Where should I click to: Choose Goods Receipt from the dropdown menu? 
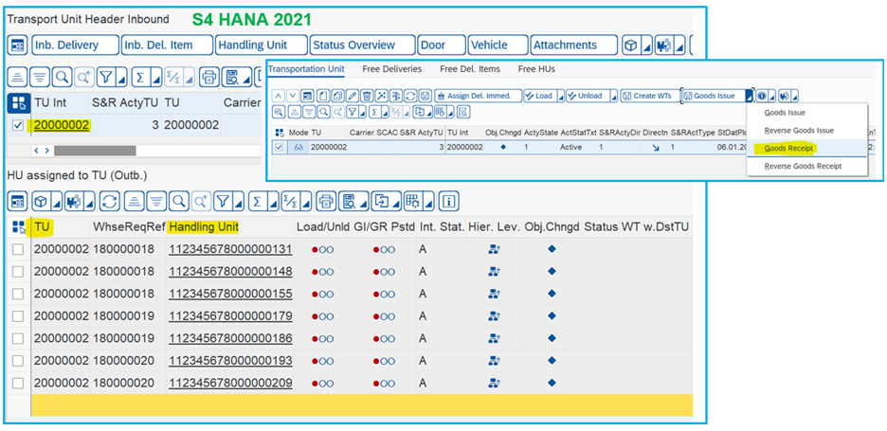pos(787,148)
